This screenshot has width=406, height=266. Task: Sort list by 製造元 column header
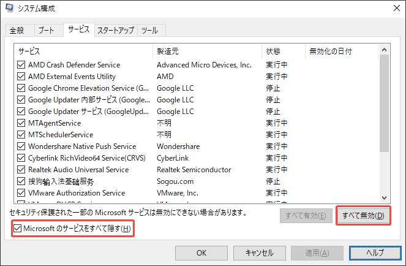tap(207, 51)
